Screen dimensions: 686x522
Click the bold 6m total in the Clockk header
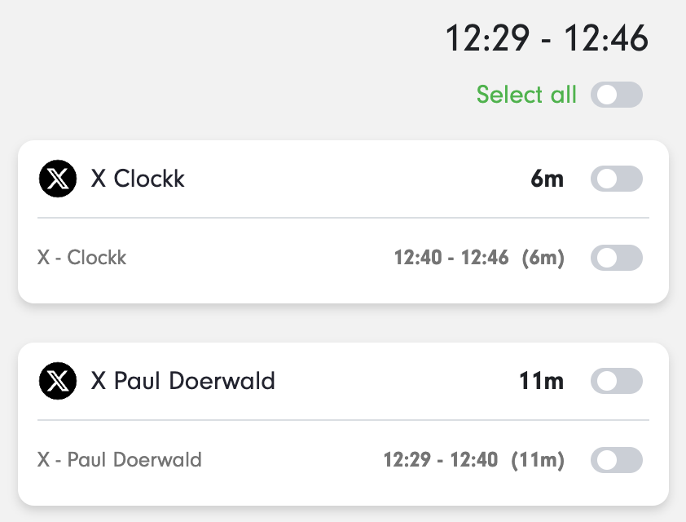[547, 179]
